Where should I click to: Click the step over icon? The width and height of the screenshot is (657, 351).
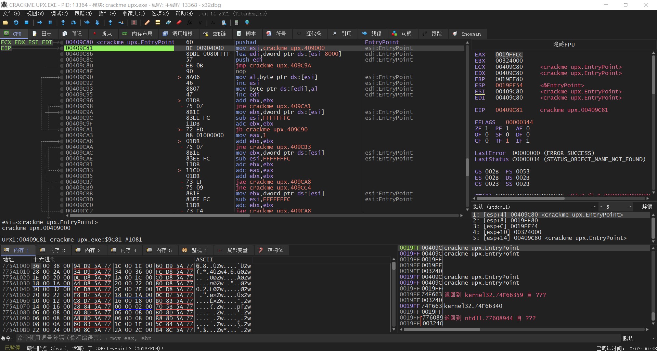coord(73,23)
